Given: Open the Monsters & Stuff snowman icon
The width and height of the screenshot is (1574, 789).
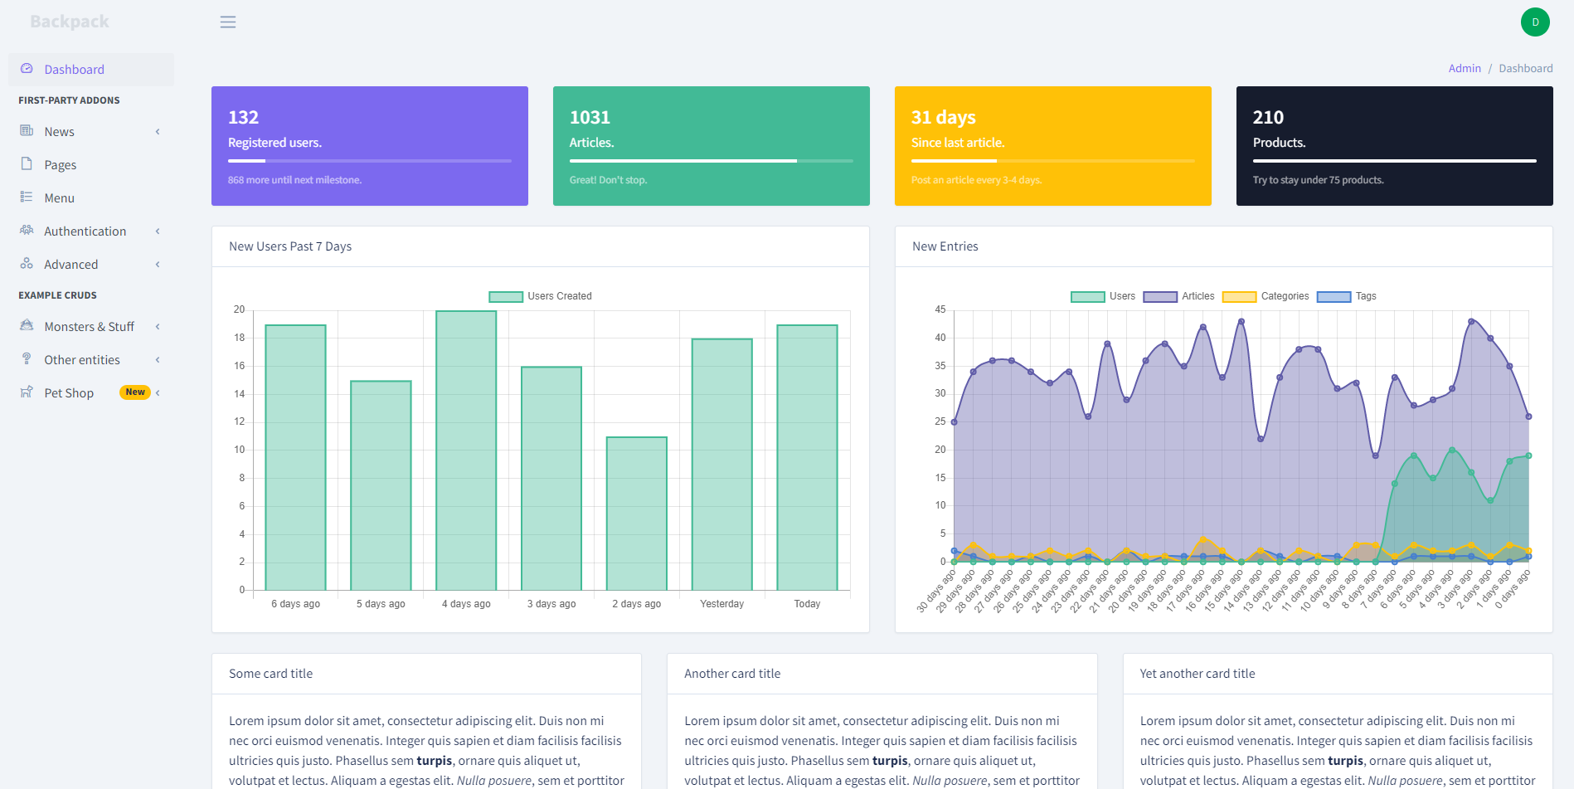Looking at the screenshot, I should [27, 326].
